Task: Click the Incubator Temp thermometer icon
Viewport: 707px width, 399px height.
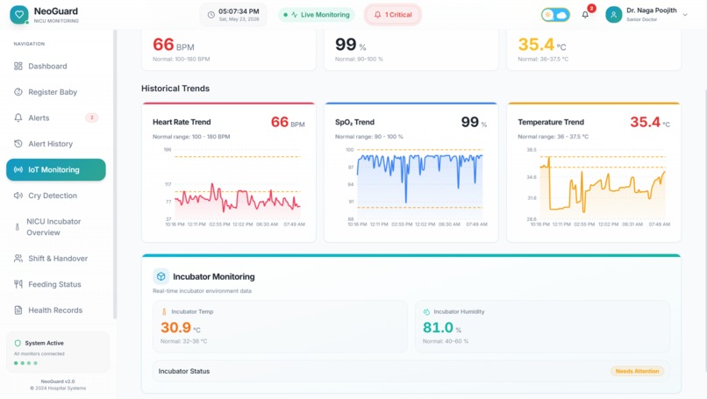Action: [x=164, y=311]
